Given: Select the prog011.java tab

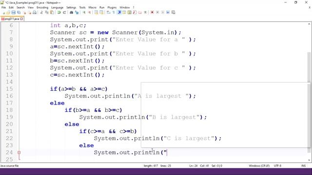Looking at the screenshot, I should [x=12, y=19].
